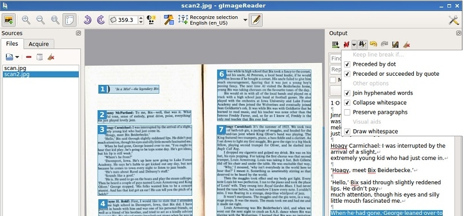Screen dimensions: 463x216
Task: Open the recognition language dropdown arrow
Action: [x=245, y=20]
